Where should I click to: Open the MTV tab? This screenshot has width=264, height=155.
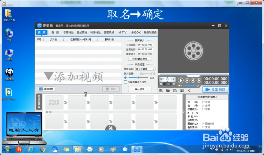(x=122, y=32)
